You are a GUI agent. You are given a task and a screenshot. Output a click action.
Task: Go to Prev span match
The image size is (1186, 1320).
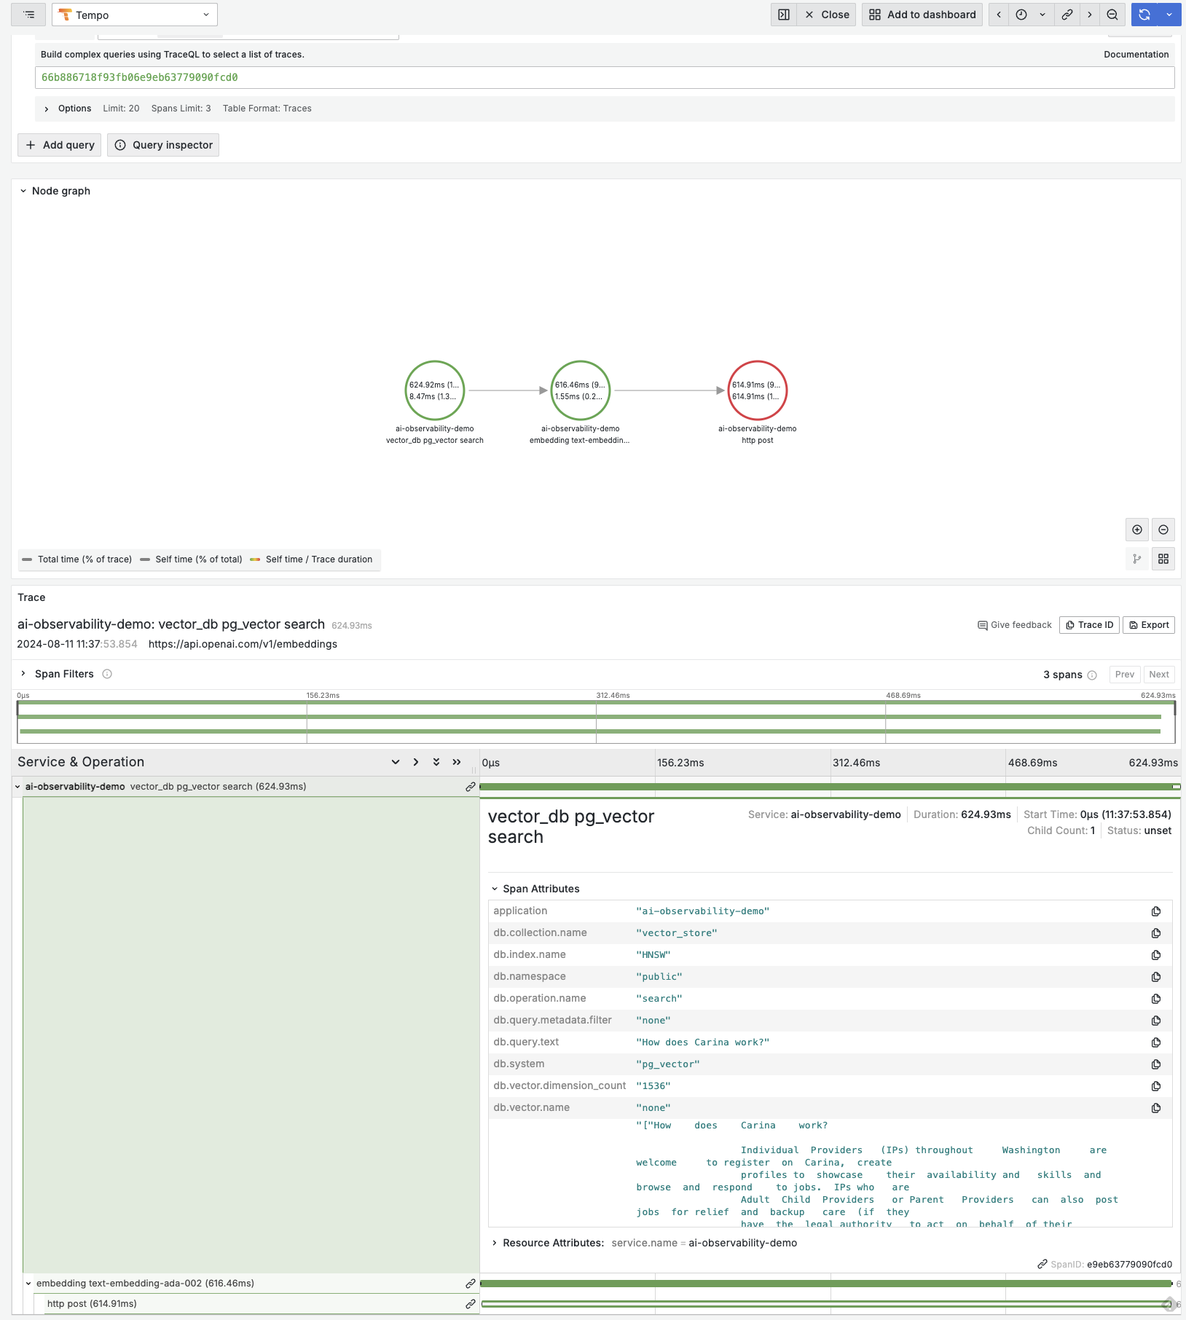point(1124,675)
